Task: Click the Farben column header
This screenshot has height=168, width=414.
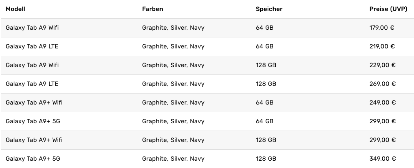Action: 153,9
